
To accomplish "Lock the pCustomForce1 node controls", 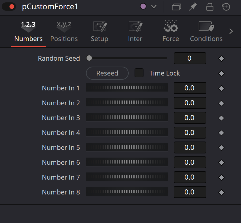I will 210,7.
